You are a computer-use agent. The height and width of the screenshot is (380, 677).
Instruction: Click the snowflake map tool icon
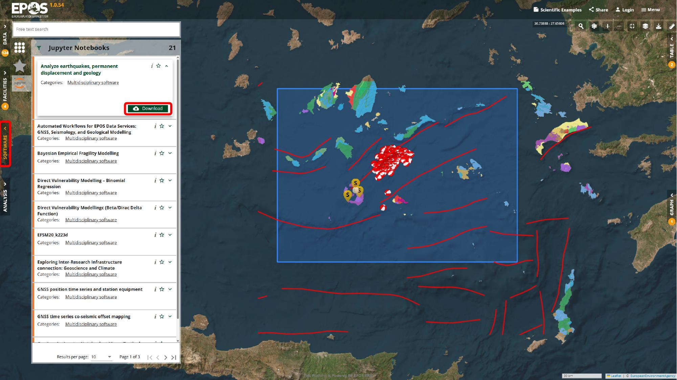(594, 26)
